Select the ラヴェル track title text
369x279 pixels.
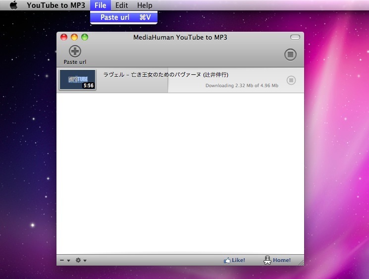165,75
